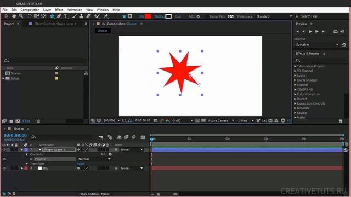Mute audio in the Preview panel

tap(342, 32)
